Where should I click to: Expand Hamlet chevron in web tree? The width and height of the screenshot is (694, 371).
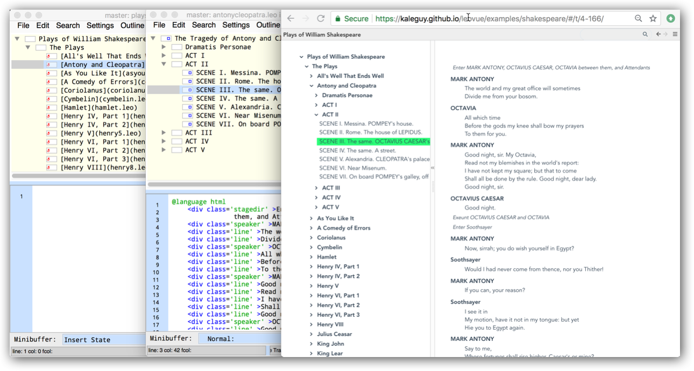click(311, 257)
